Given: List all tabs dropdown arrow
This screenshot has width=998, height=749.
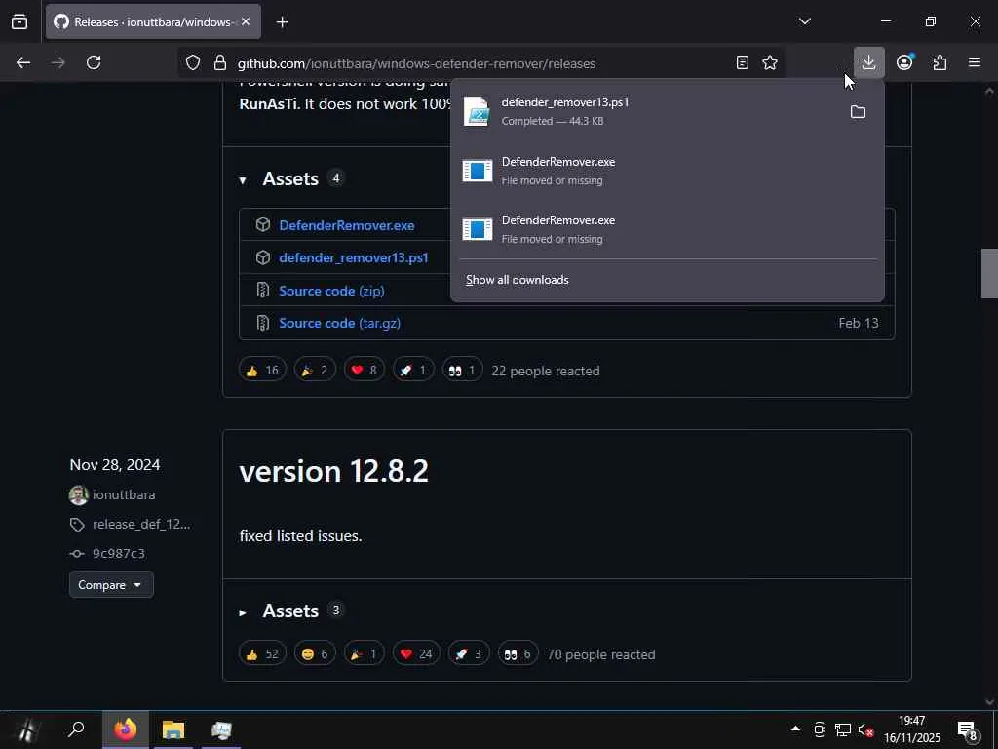Looking at the screenshot, I should click(x=804, y=21).
